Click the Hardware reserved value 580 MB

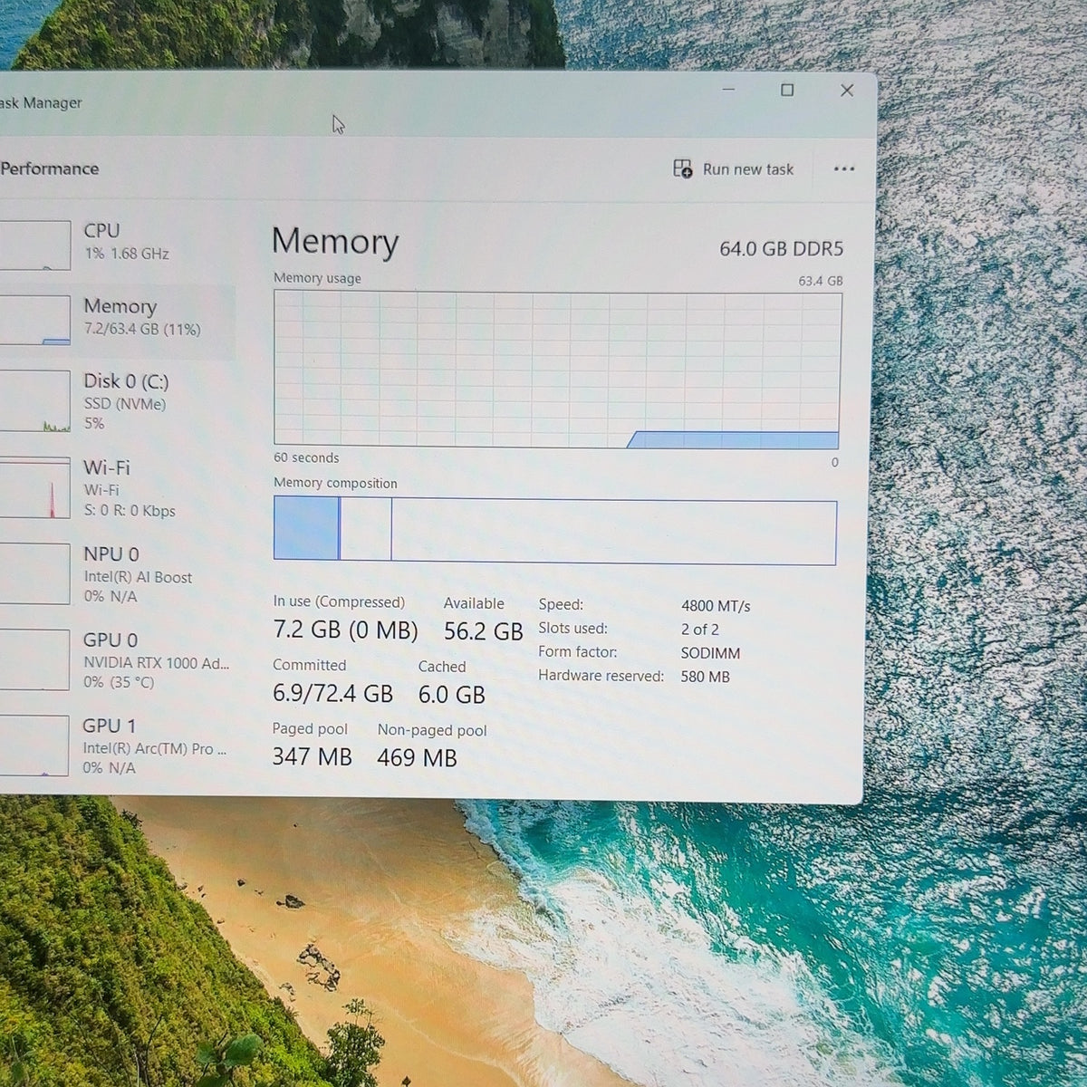pos(705,677)
